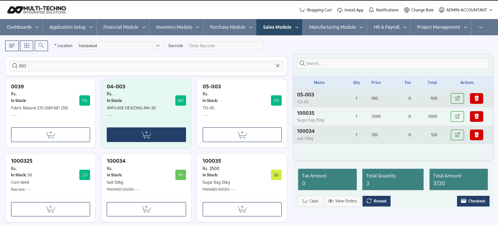Image resolution: width=498 pixels, height=226 pixels.
Task: Switch to the four-tile grid view icon
Action: pyautogui.click(x=27, y=46)
